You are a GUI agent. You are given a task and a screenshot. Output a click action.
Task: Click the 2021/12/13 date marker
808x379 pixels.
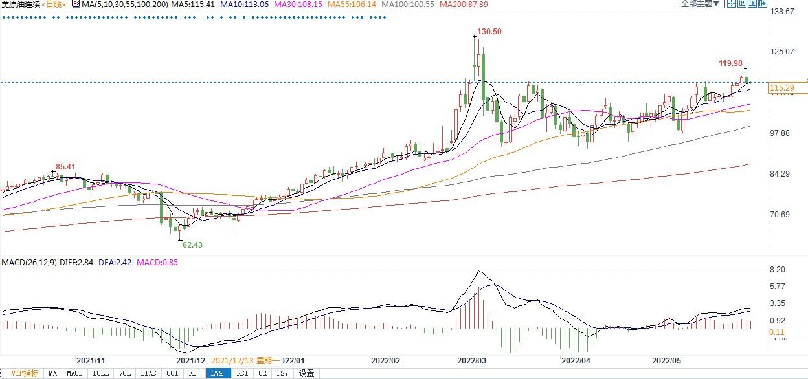pyautogui.click(x=244, y=360)
